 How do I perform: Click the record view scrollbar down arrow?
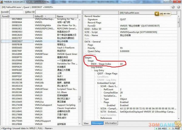[179, 118]
